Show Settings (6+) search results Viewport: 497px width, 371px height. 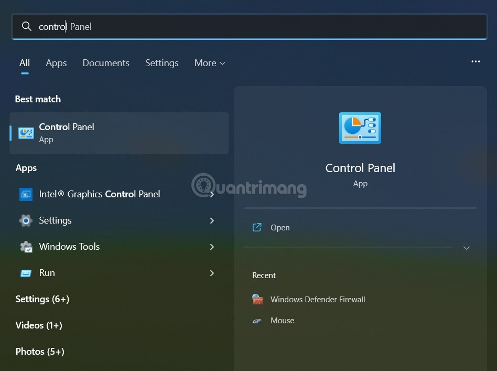(x=42, y=299)
